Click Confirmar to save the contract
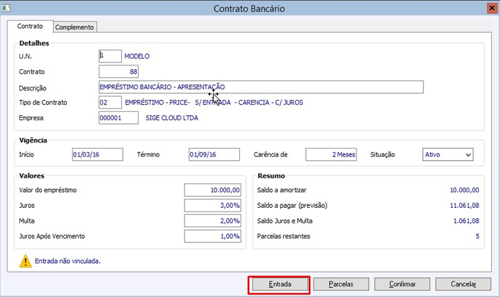This screenshot has width=500, height=297. coord(402,284)
